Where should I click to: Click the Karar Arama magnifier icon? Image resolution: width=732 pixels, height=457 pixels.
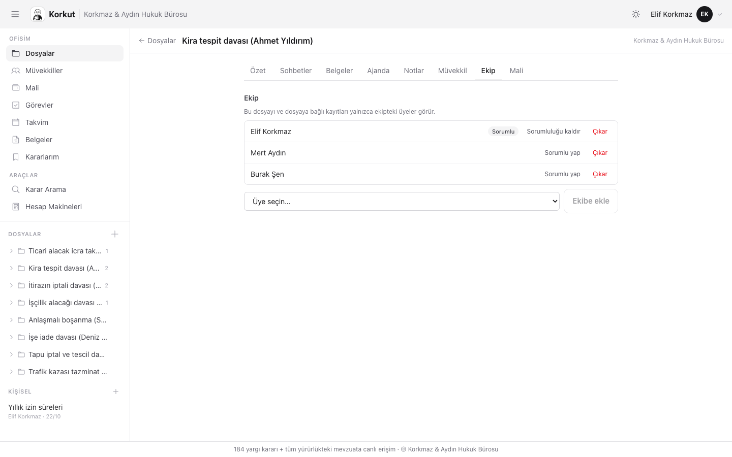(x=16, y=189)
